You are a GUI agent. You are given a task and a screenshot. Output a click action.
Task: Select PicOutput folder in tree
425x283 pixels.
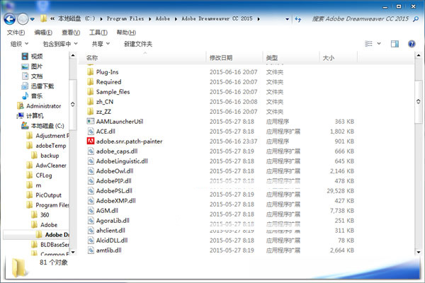(44, 195)
